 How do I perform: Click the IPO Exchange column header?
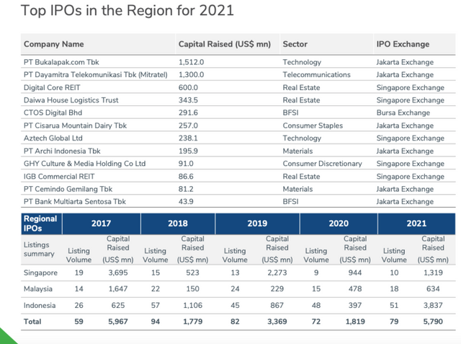coord(403,44)
